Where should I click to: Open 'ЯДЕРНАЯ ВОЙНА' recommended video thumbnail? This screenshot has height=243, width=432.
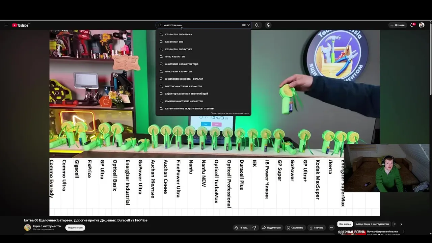[351, 232]
